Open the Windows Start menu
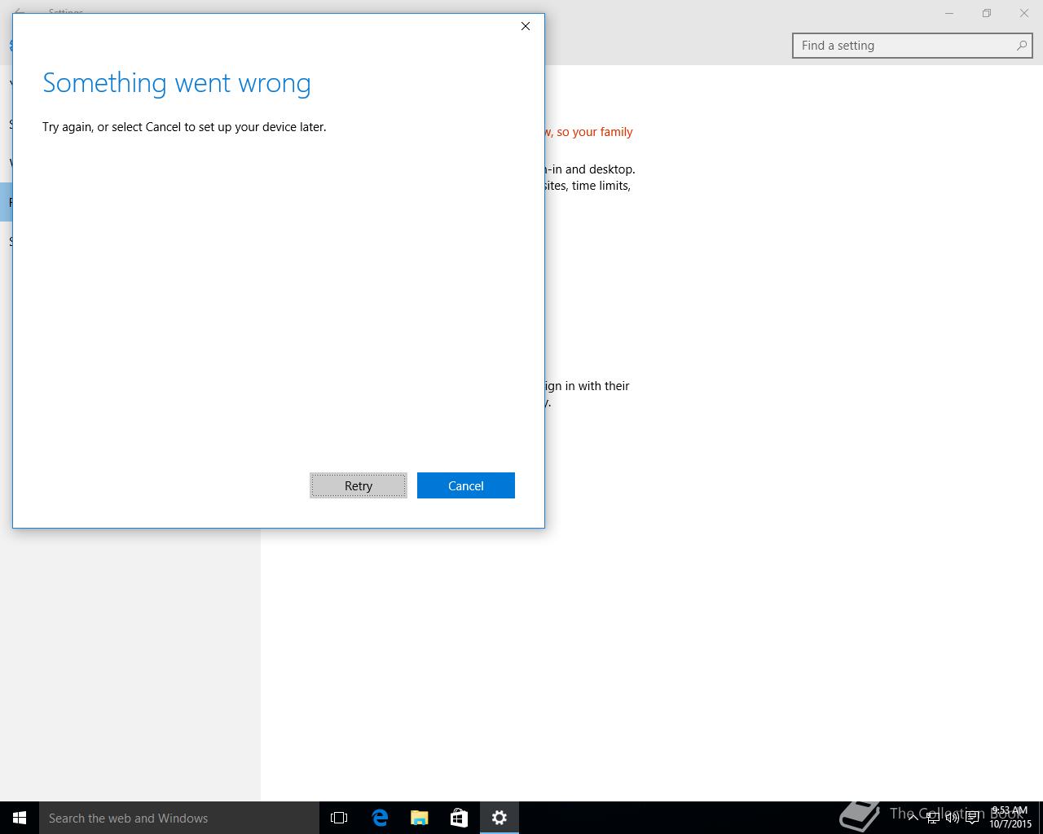Image resolution: width=1043 pixels, height=834 pixels. [20, 818]
